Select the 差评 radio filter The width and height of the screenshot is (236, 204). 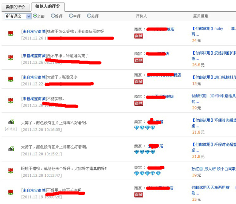point(89,16)
